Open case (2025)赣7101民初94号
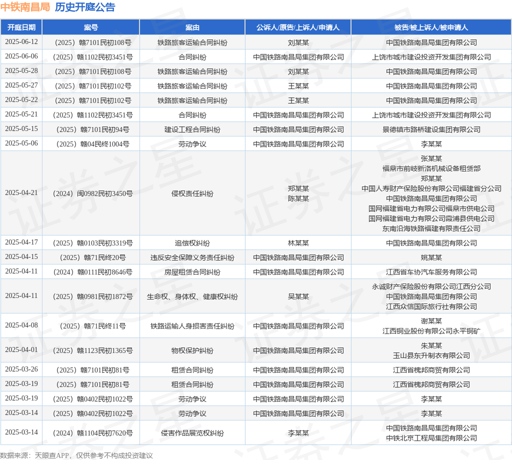The image size is (512, 460). tap(90, 129)
